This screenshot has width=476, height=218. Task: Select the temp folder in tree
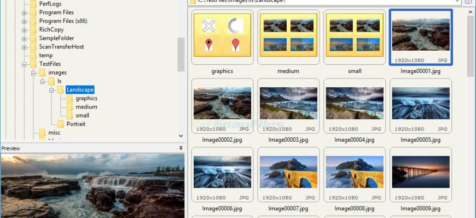[46, 56]
